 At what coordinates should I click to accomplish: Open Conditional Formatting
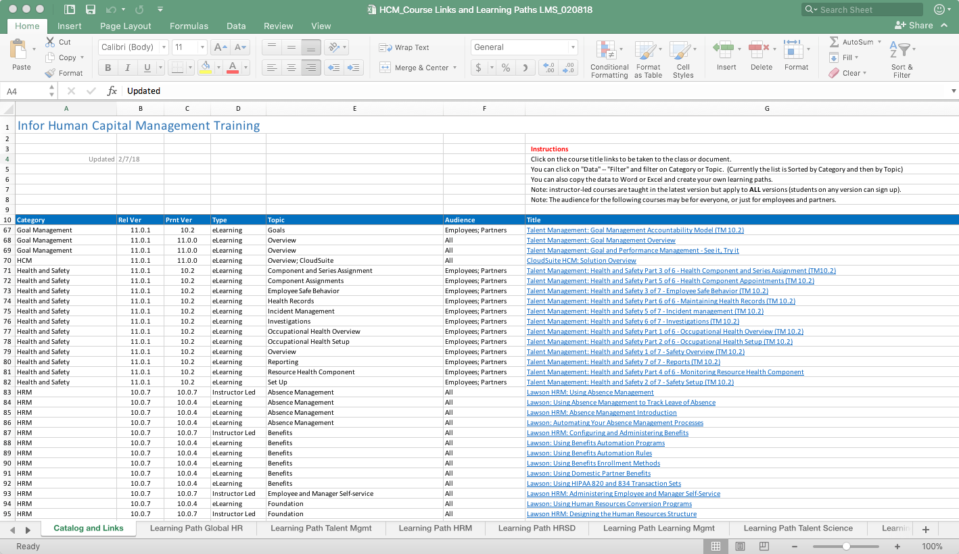(609, 59)
